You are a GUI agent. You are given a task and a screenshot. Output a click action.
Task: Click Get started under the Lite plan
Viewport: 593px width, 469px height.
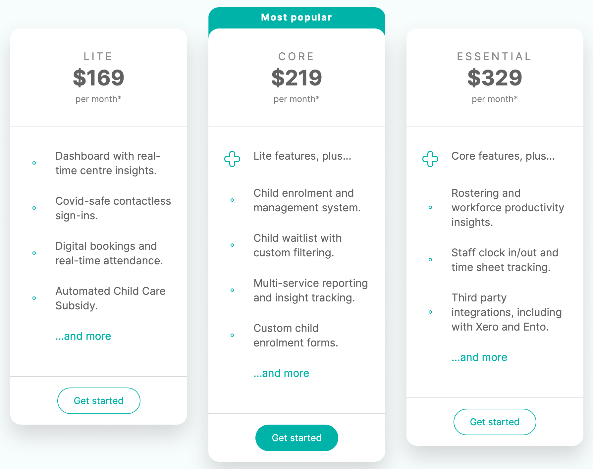[x=98, y=400]
